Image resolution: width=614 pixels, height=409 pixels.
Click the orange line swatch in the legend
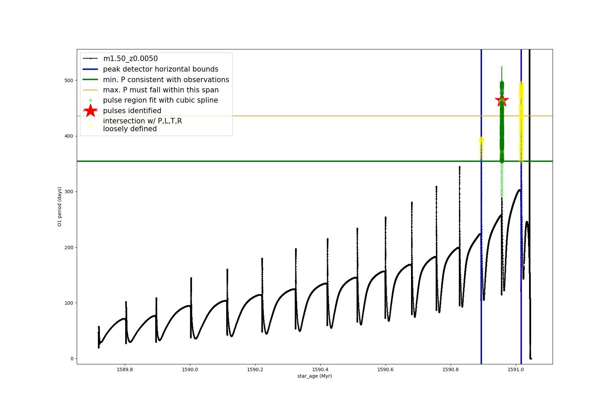(90, 90)
